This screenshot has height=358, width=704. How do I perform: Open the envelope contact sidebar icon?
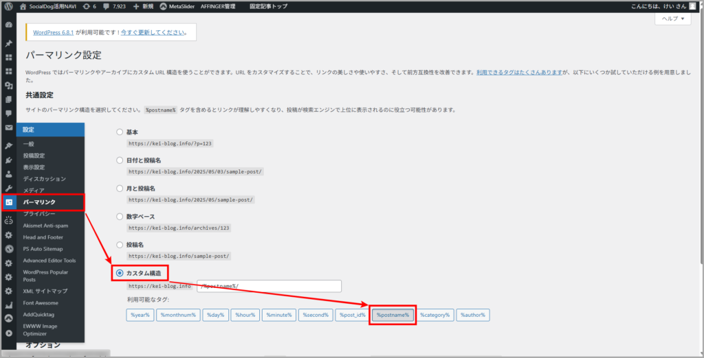click(8, 128)
